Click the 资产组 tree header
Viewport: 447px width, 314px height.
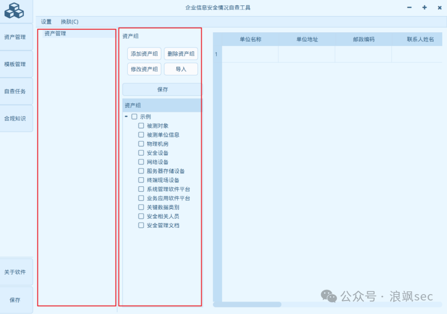[162, 106]
